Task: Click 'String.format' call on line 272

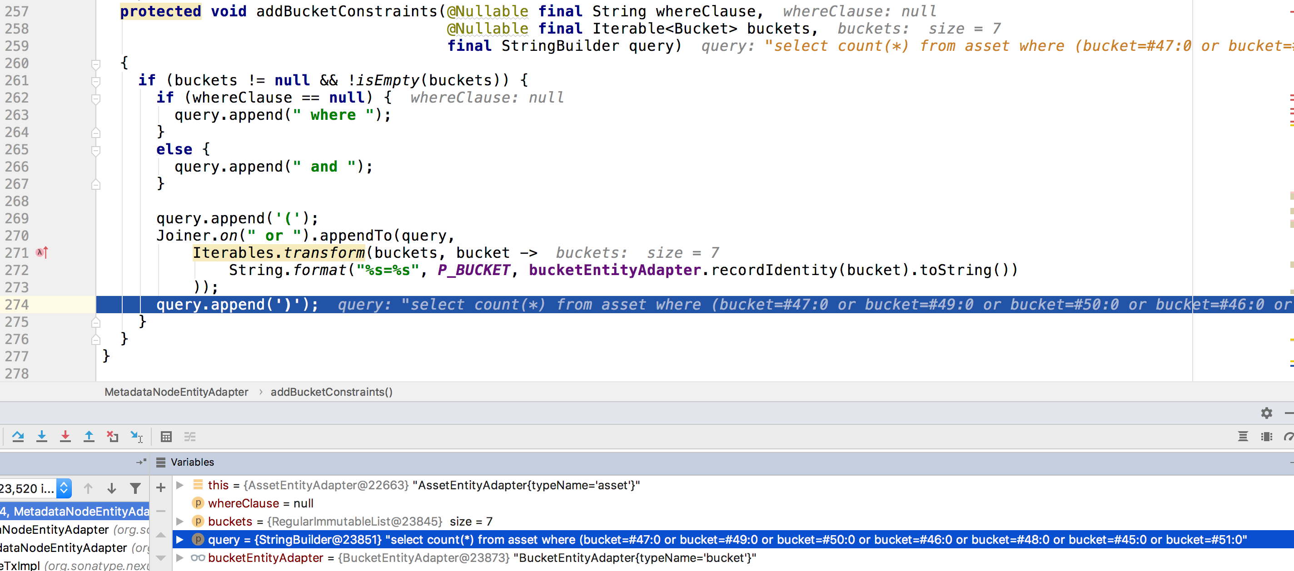Action: pyautogui.click(x=288, y=270)
